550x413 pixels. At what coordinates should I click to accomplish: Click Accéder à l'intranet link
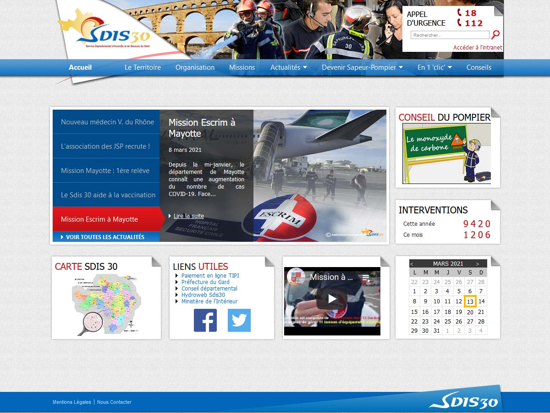[478, 47]
